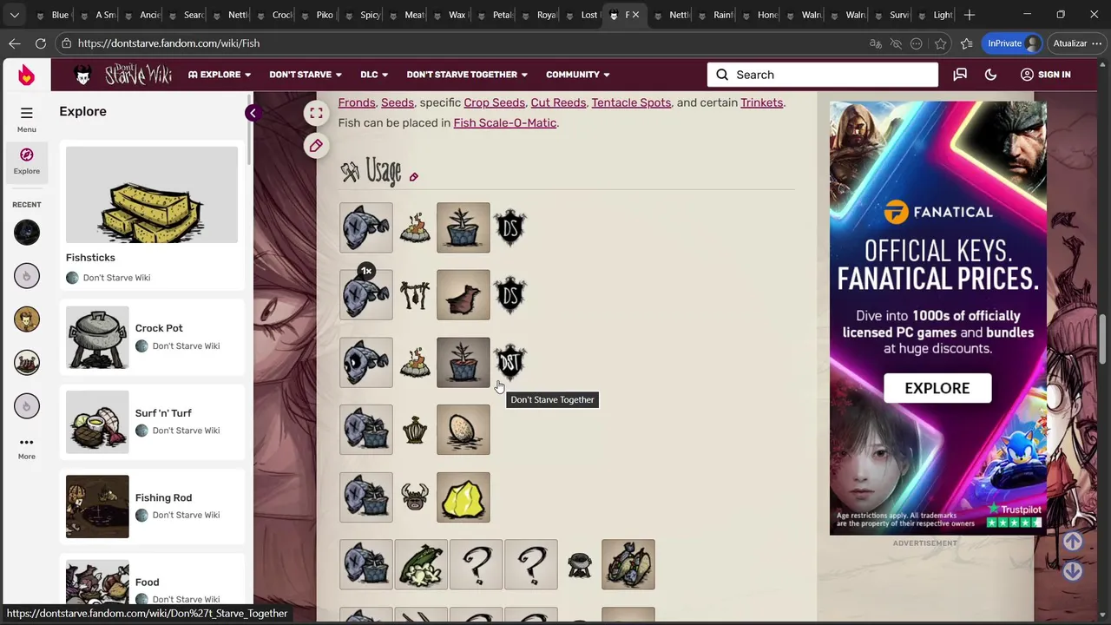Click the browser address bar URL
The width and height of the screenshot is (1111, 625).
coord(168,43)
